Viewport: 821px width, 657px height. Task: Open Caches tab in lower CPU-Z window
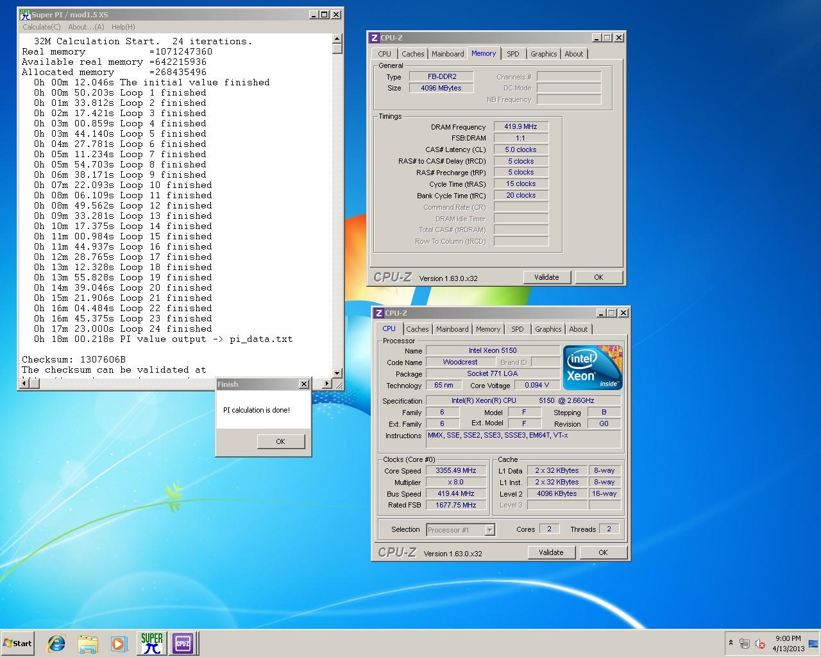pos(417,329)
